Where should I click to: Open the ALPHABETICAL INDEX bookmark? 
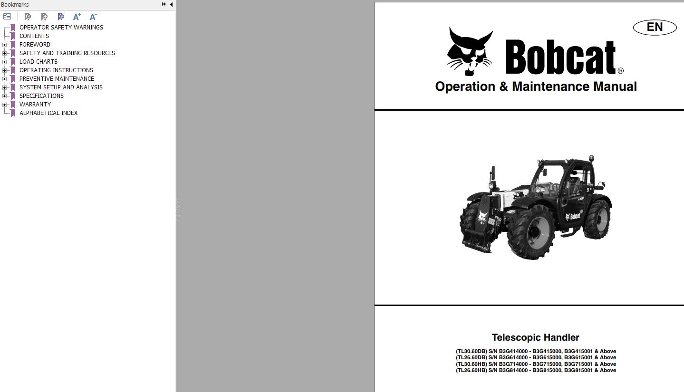click(x=48, y=113)
